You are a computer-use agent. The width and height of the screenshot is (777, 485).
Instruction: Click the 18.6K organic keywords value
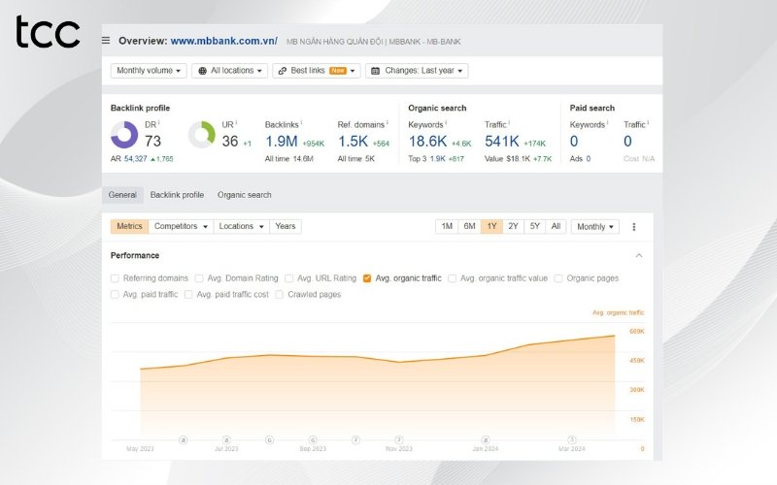pos(427,142)
